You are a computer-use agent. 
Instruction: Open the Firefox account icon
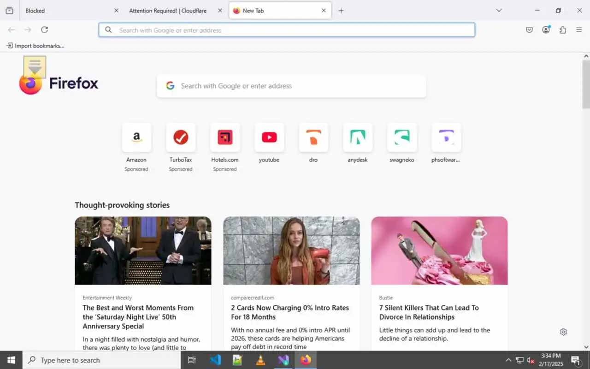pyautogui.click(x=546, y=30)
